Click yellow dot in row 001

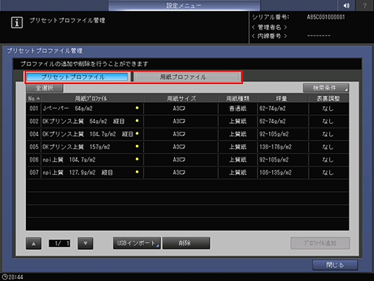pos(137,108)
